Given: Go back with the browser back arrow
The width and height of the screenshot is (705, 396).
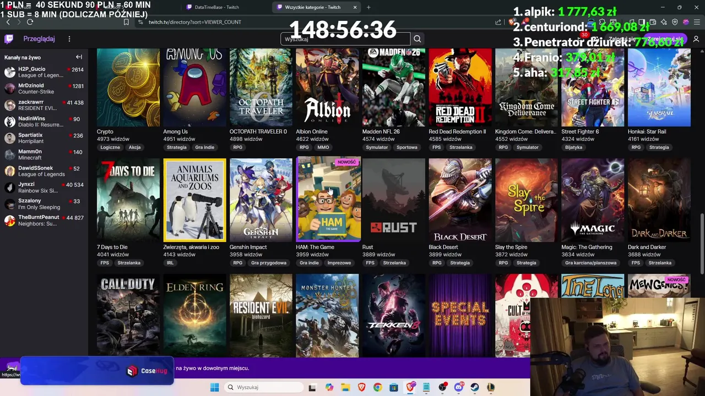Looking at the screenshot, I should pos(8,22).
